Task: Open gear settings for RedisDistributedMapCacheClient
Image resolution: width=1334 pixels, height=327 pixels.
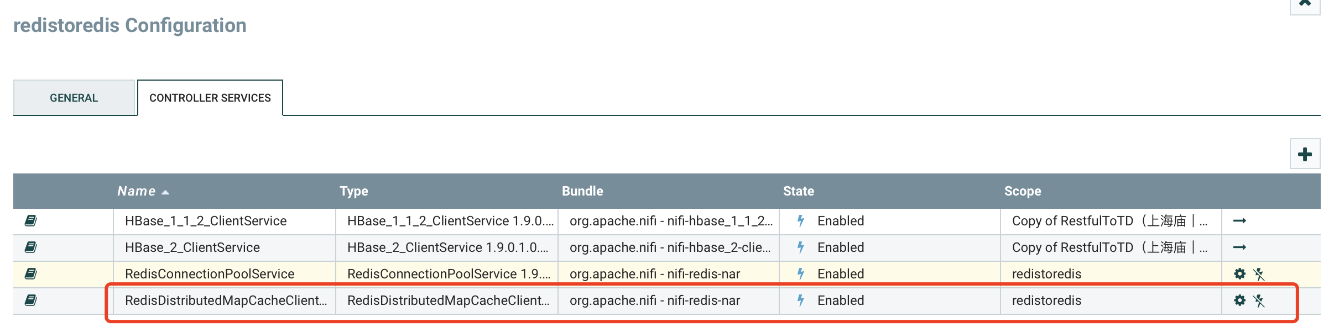Action: coord(1239,300)
